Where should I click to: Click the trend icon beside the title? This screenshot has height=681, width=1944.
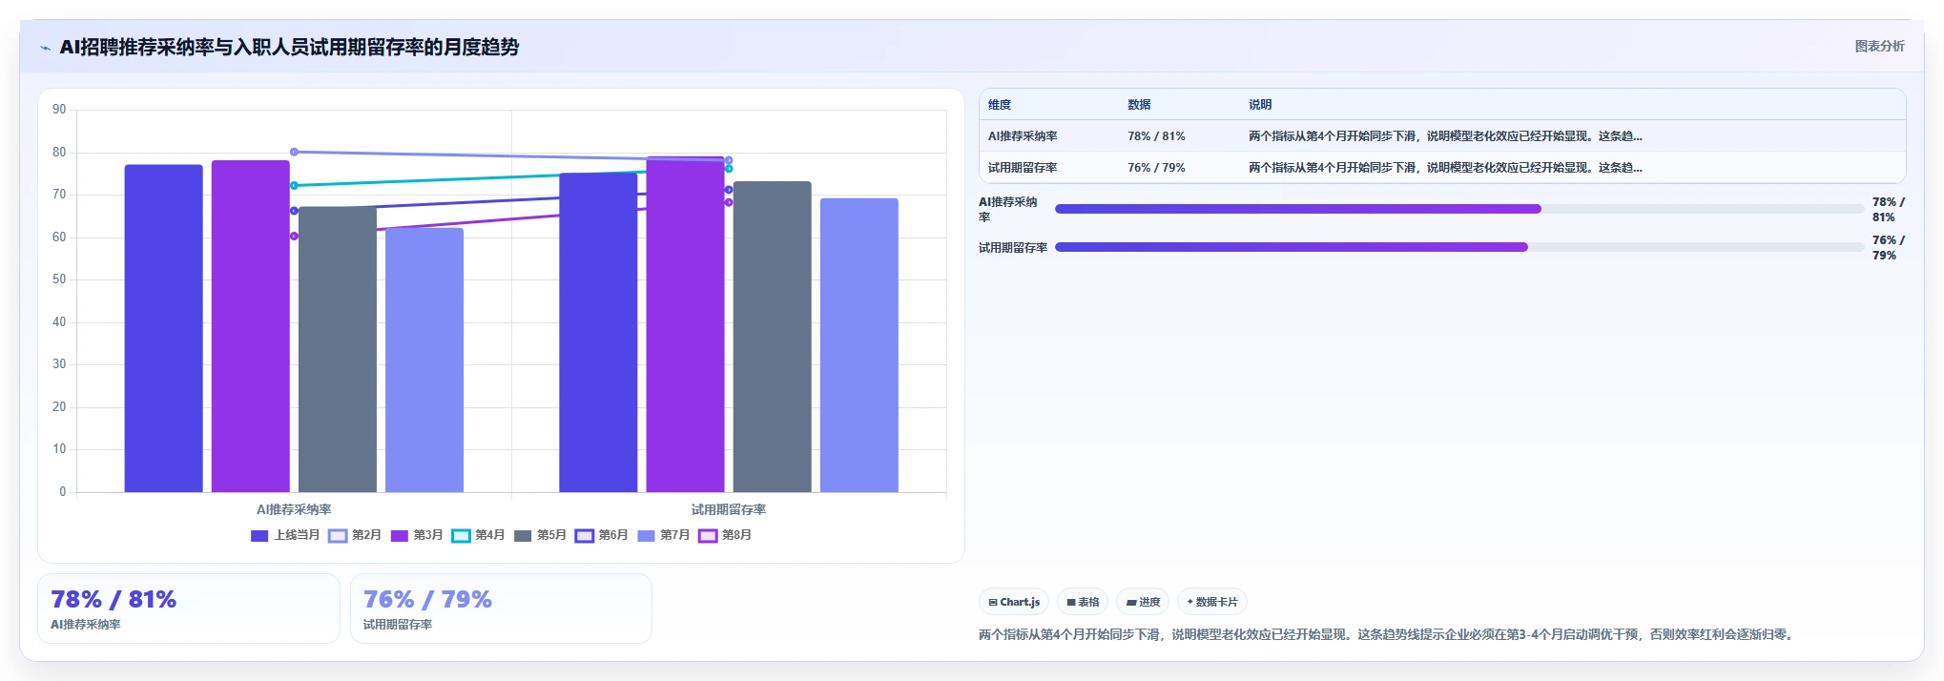(x=45, y=48)
